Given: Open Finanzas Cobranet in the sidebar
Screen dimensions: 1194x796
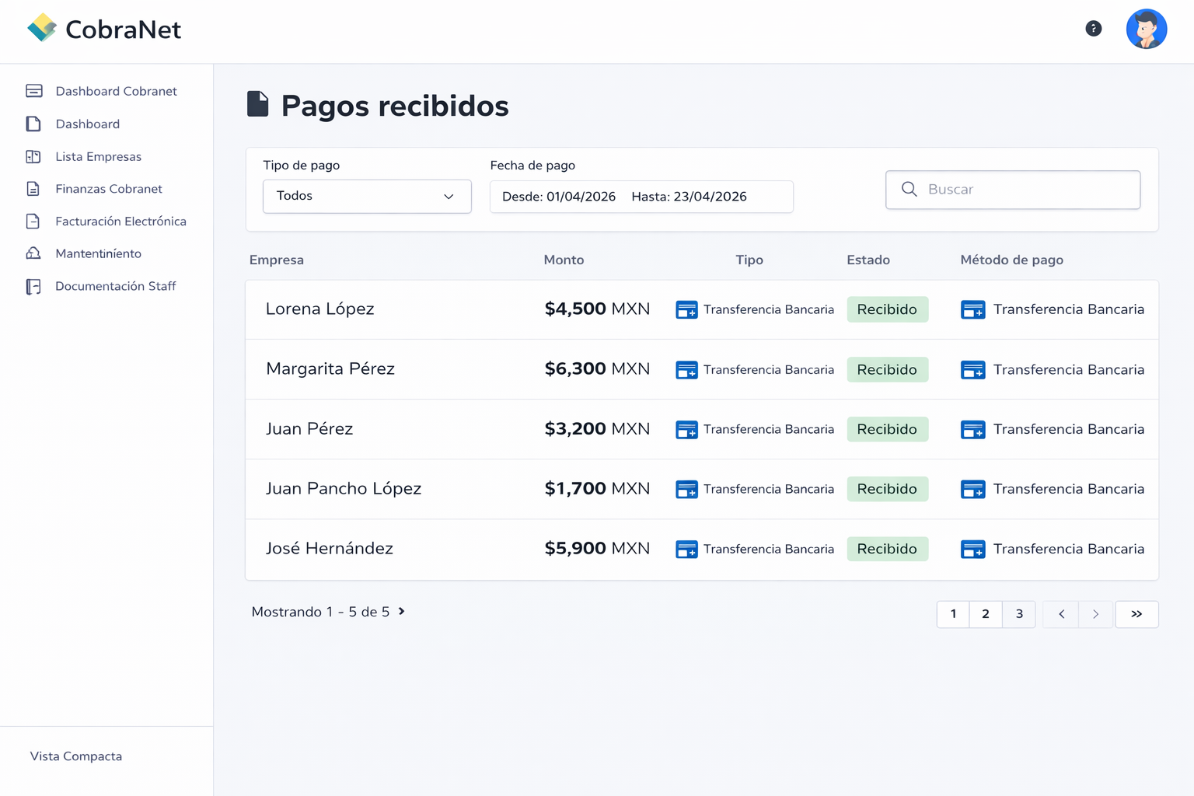Looking at the screenshot, I should [109, 189].
